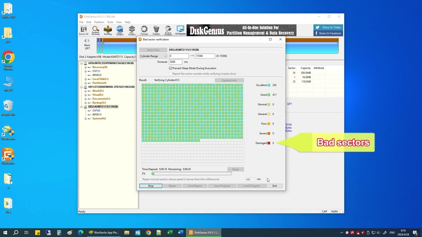Open the Recycle Bin desktop icon
422x237 pixels.
click(8, 108)
